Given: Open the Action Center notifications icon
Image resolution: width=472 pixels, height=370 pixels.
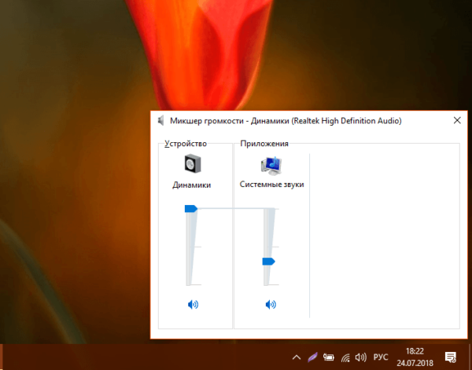Looking at the screenshot, I should [450, 357].
